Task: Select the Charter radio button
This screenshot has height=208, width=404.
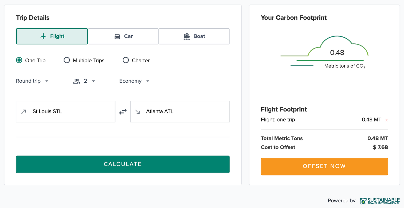Action: (126, 60)
